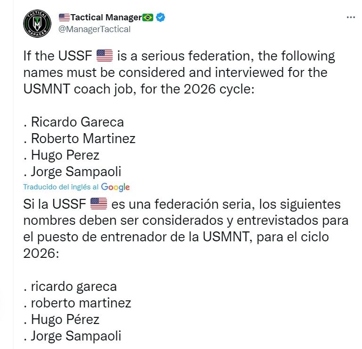Image resolution: width=362 pixels, height=349 pixels.
Task: Click "Roberto Martinez" in the English tweet
Action: click(83, 138)
